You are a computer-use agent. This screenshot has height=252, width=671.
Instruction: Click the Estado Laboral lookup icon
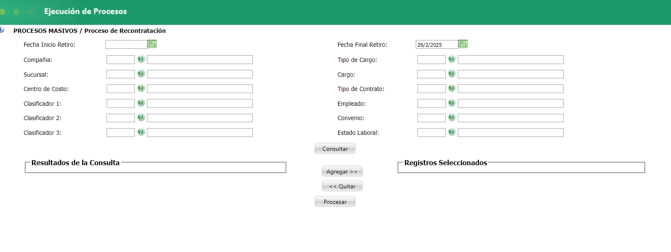pos(452,132)
